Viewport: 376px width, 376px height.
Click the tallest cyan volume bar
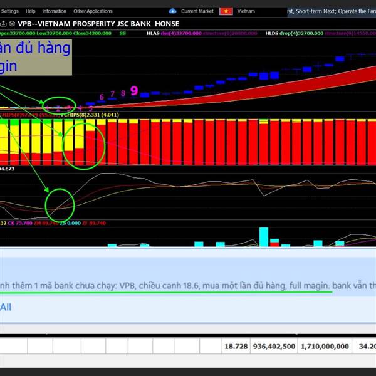tap(264, 237)
